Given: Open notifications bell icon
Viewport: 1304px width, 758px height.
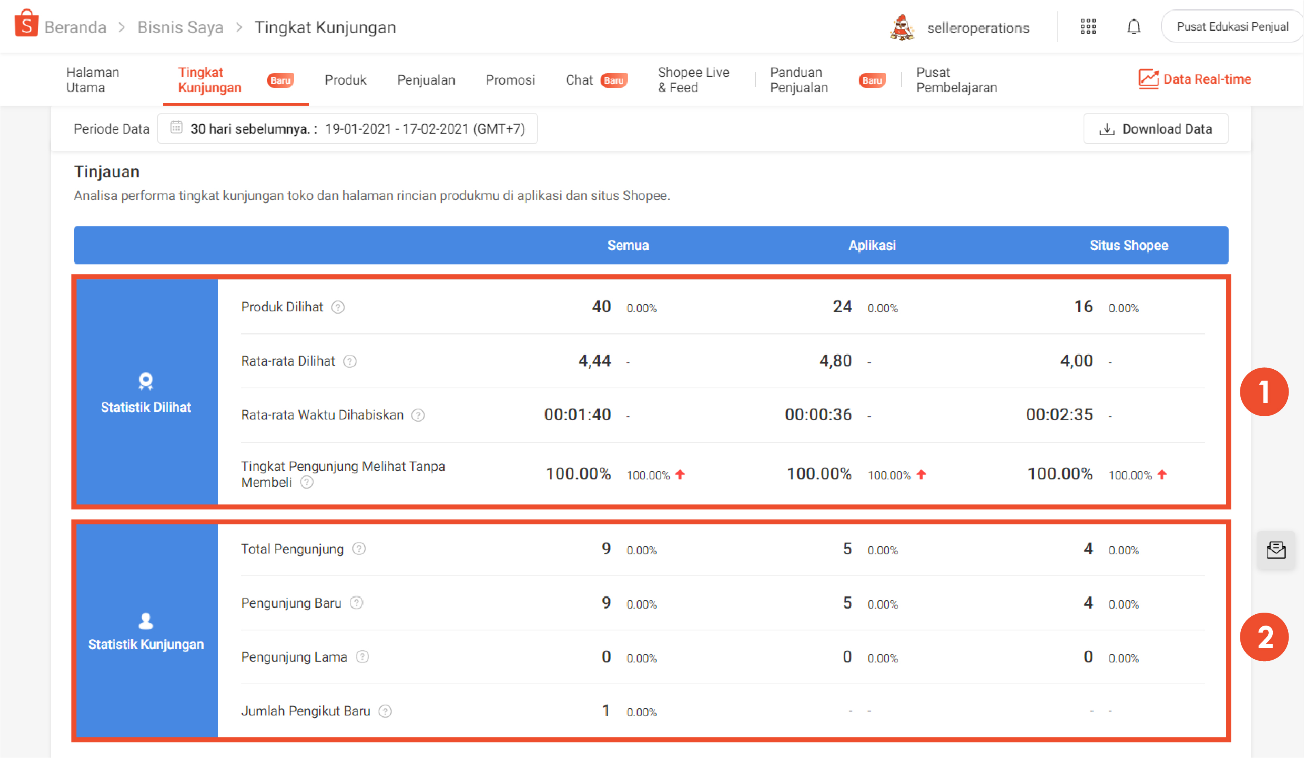Looking at the screenshot, I should [x=1134, y=26].
